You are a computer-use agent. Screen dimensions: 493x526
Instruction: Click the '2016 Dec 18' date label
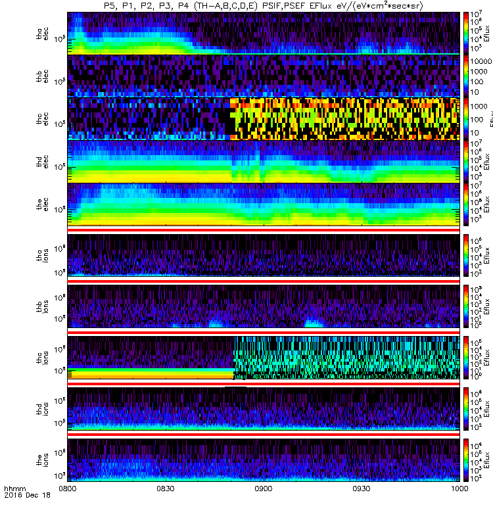pyautogui.click(x=27, y=495)
